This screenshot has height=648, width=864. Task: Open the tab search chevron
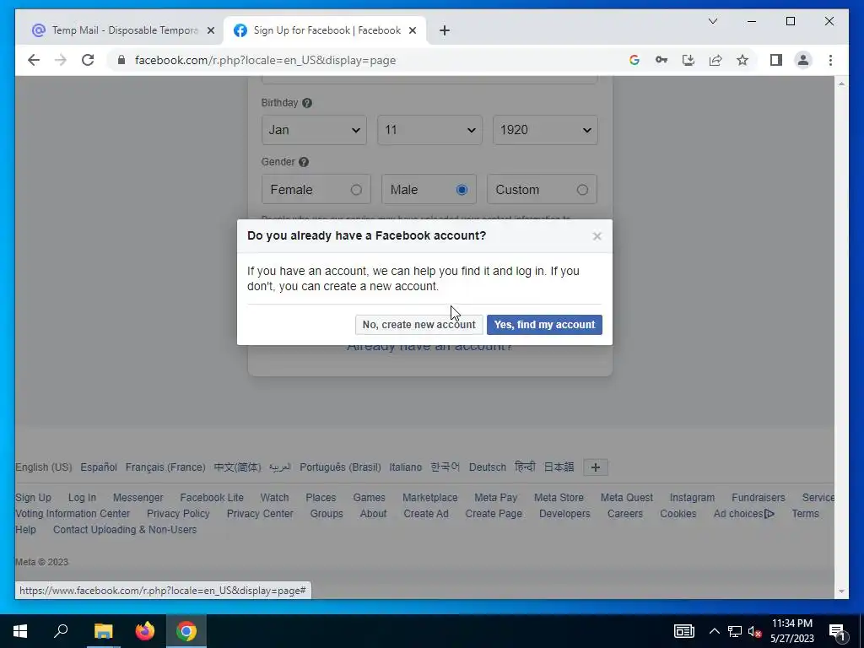713,21
